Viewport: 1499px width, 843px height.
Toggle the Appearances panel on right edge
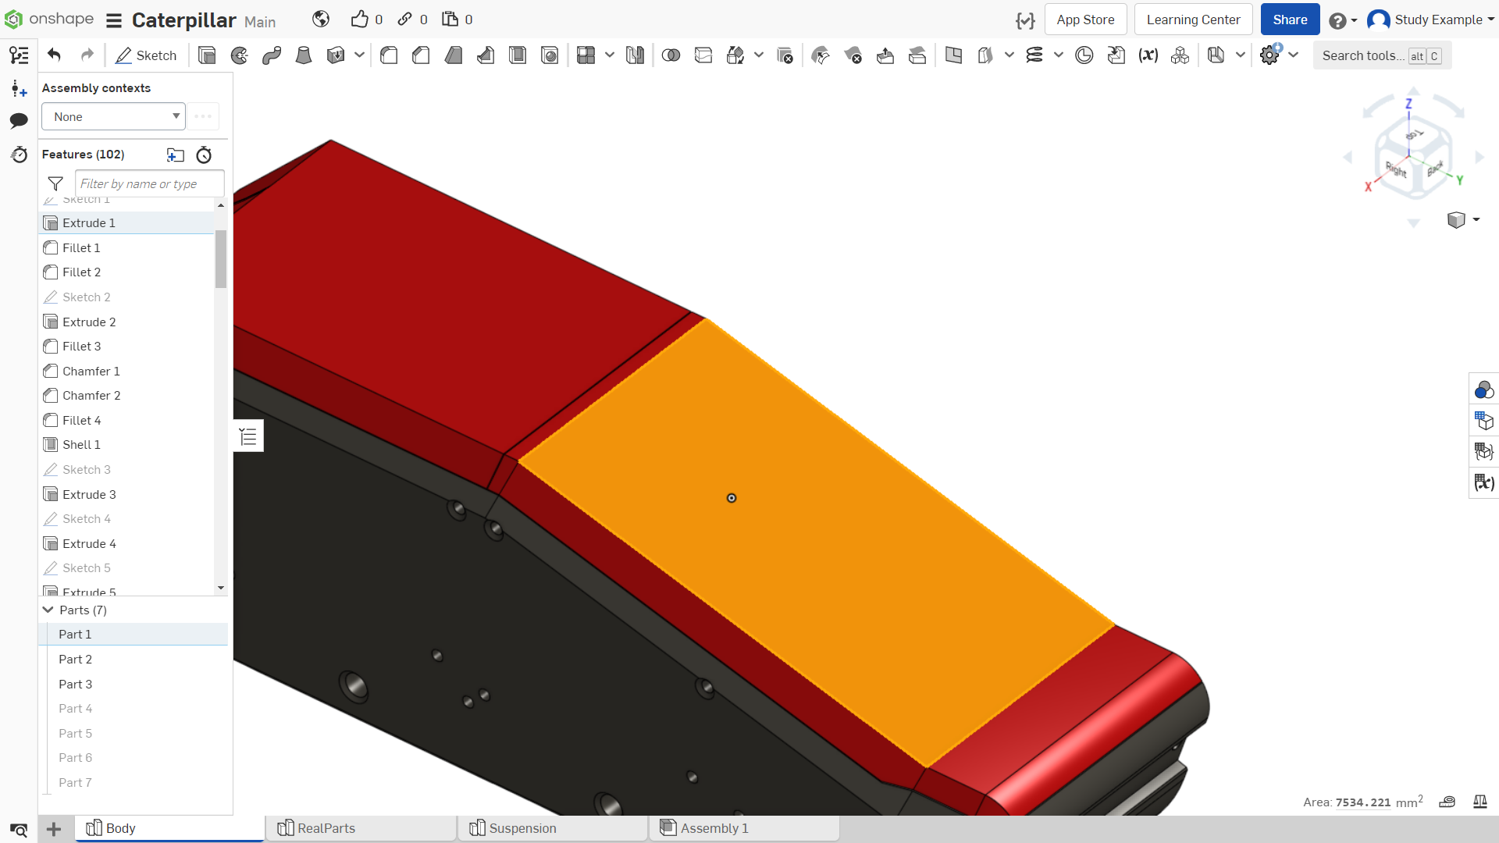coord(1483,389)
